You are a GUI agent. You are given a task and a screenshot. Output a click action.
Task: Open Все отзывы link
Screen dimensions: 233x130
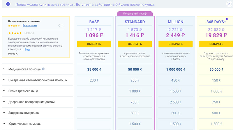(30, 26)
